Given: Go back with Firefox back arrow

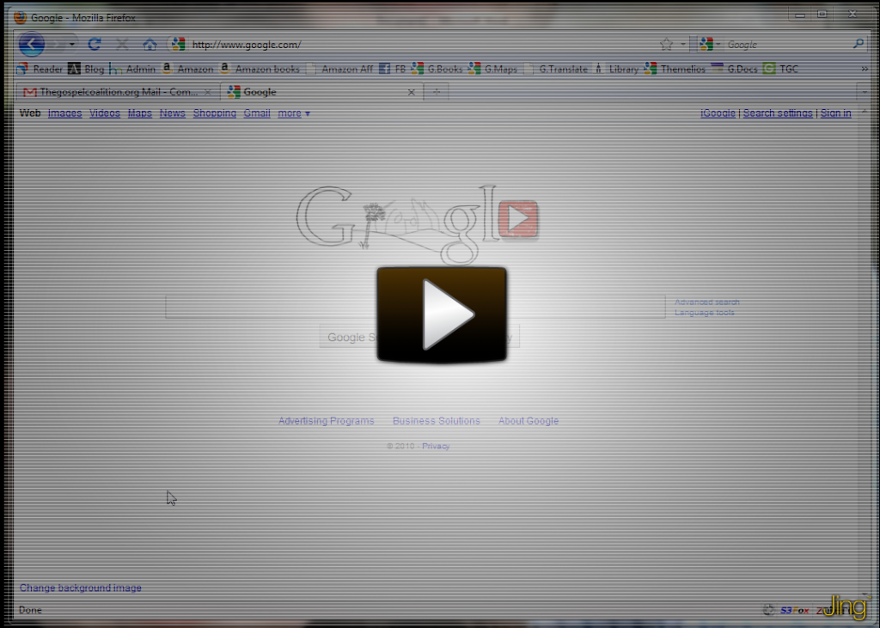Looking at the screenshot, I should 32,45.
